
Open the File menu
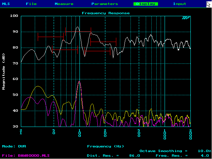coord(31,4)
